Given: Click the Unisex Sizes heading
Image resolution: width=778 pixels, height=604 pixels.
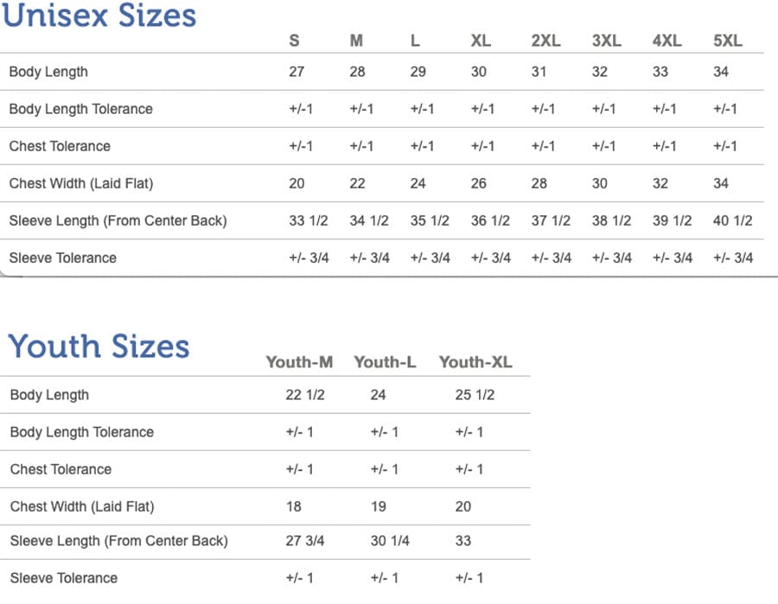Looking at the screenshot, I should click(x=99, y=16).
